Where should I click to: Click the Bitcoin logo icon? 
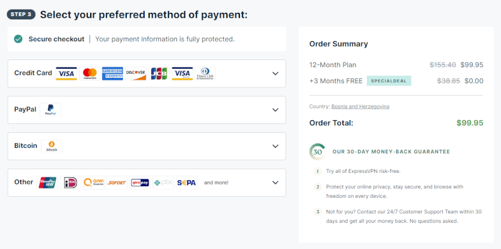pyautogui.click(x=52, y=146)
